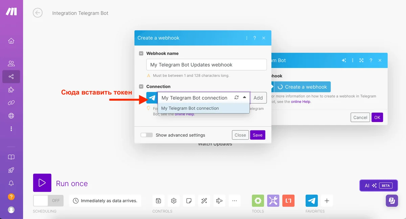Open the Webhooks globe icon in sidebar
The image size is (406, 219).
tap(11, 116)
